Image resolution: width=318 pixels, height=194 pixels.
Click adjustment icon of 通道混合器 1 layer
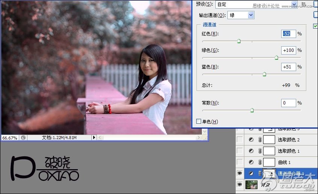point(251,173)
